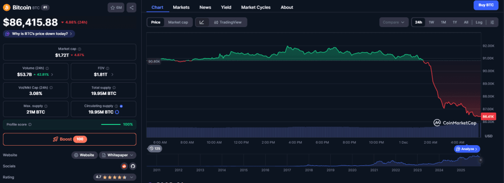The width and height of the screenshot is (504, 183).
Task: Click the red 86.41K price tag on axis
Action: [488, 116]
